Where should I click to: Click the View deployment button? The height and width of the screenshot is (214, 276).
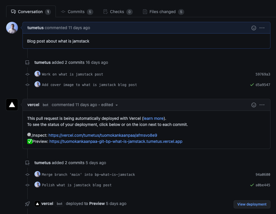coord(252,204)
